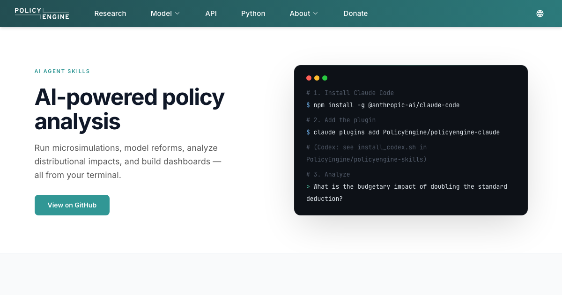Expand the Model dropdown menu
This screenshot has width=562, height=295.
coord(165,14)
